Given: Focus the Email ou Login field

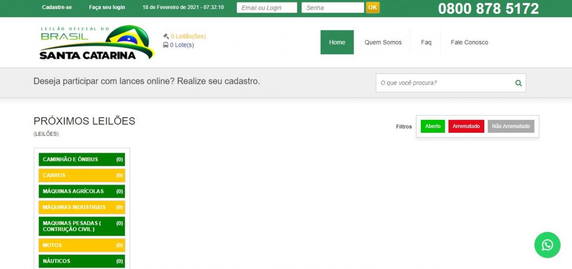Looking at the screenshot, I should (267, 8).
